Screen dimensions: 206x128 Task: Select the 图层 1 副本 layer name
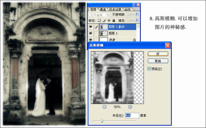[x=116, y=27]
